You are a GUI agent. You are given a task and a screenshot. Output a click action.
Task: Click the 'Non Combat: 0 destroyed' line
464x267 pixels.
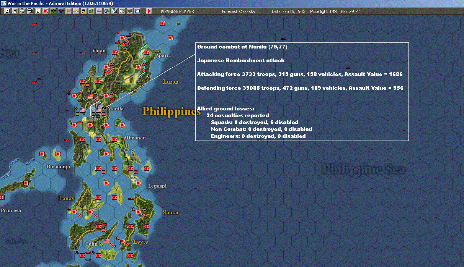point(261,129)
